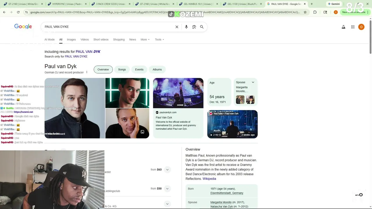This screenshot has height=209, width=372.
Task: Select the Albums chip
Action: [157, 69]
